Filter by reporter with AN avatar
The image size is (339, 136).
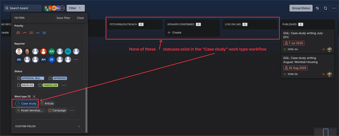[x=51, y=51]
